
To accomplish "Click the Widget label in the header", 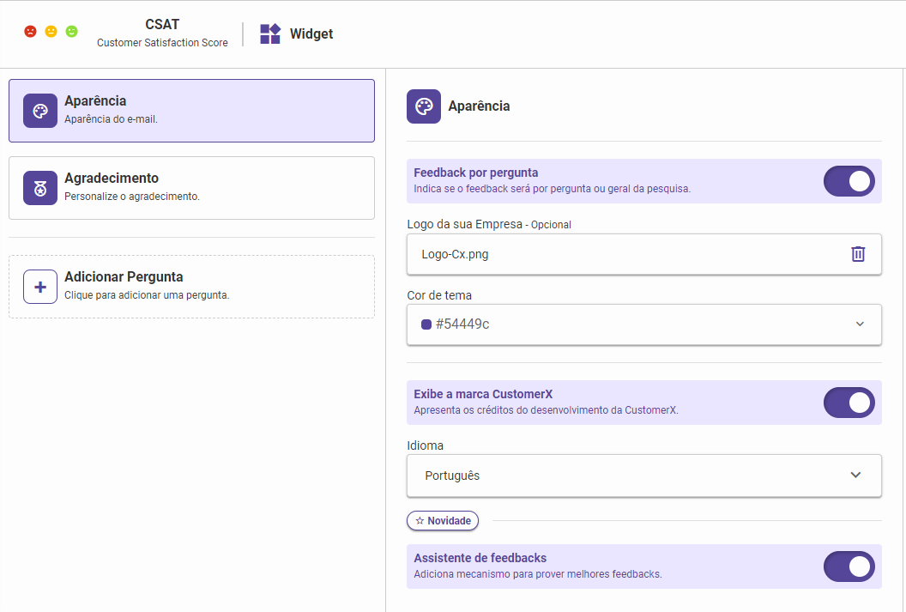I will (311, 34).
